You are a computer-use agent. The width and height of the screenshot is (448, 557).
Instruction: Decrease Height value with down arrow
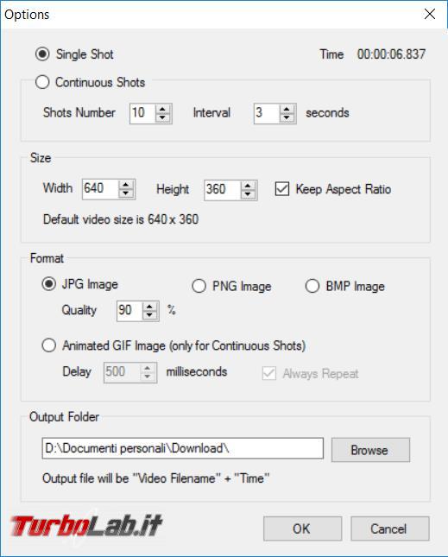248,194
